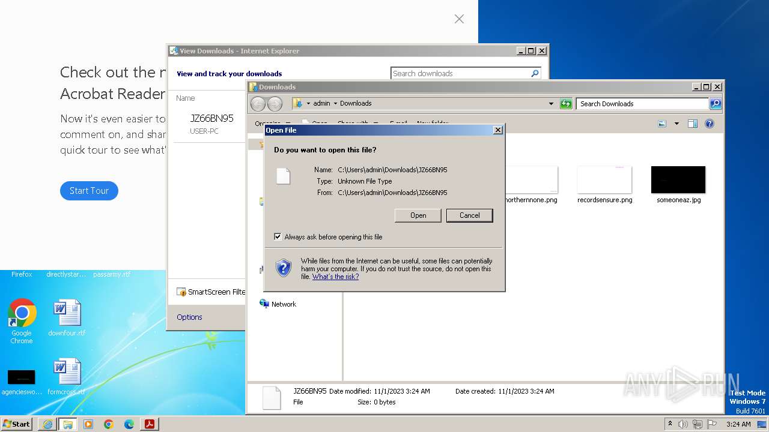
Task: Click the 3:24 AM taskbar clock
Action: pos(738,424)
